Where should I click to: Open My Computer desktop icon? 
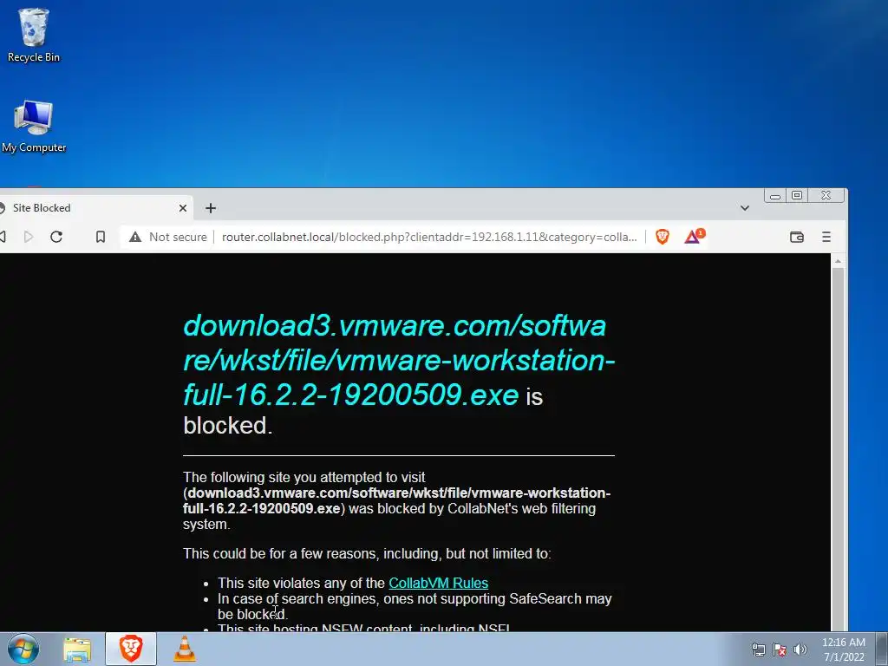pos(34,127)
